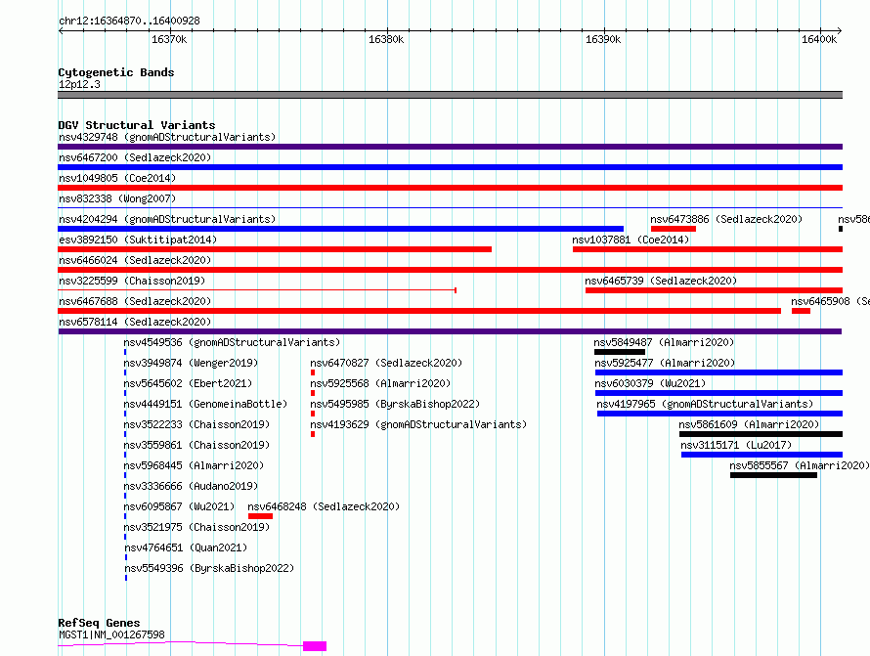The image size is (870, 656).
Task: Select nsv3336666 (Audano2019) label
Action: [191, 486]
